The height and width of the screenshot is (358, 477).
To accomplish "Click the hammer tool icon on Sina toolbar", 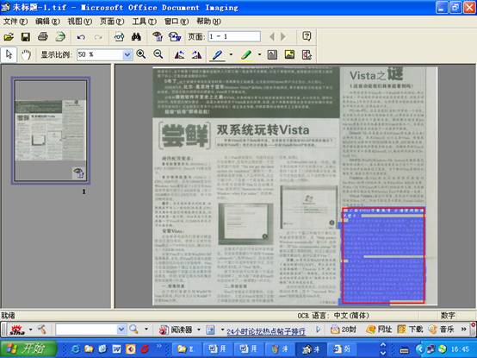I will point(42,329).
